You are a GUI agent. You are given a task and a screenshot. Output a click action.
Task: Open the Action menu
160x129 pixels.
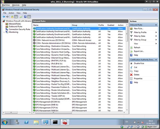tap(11, 13)
